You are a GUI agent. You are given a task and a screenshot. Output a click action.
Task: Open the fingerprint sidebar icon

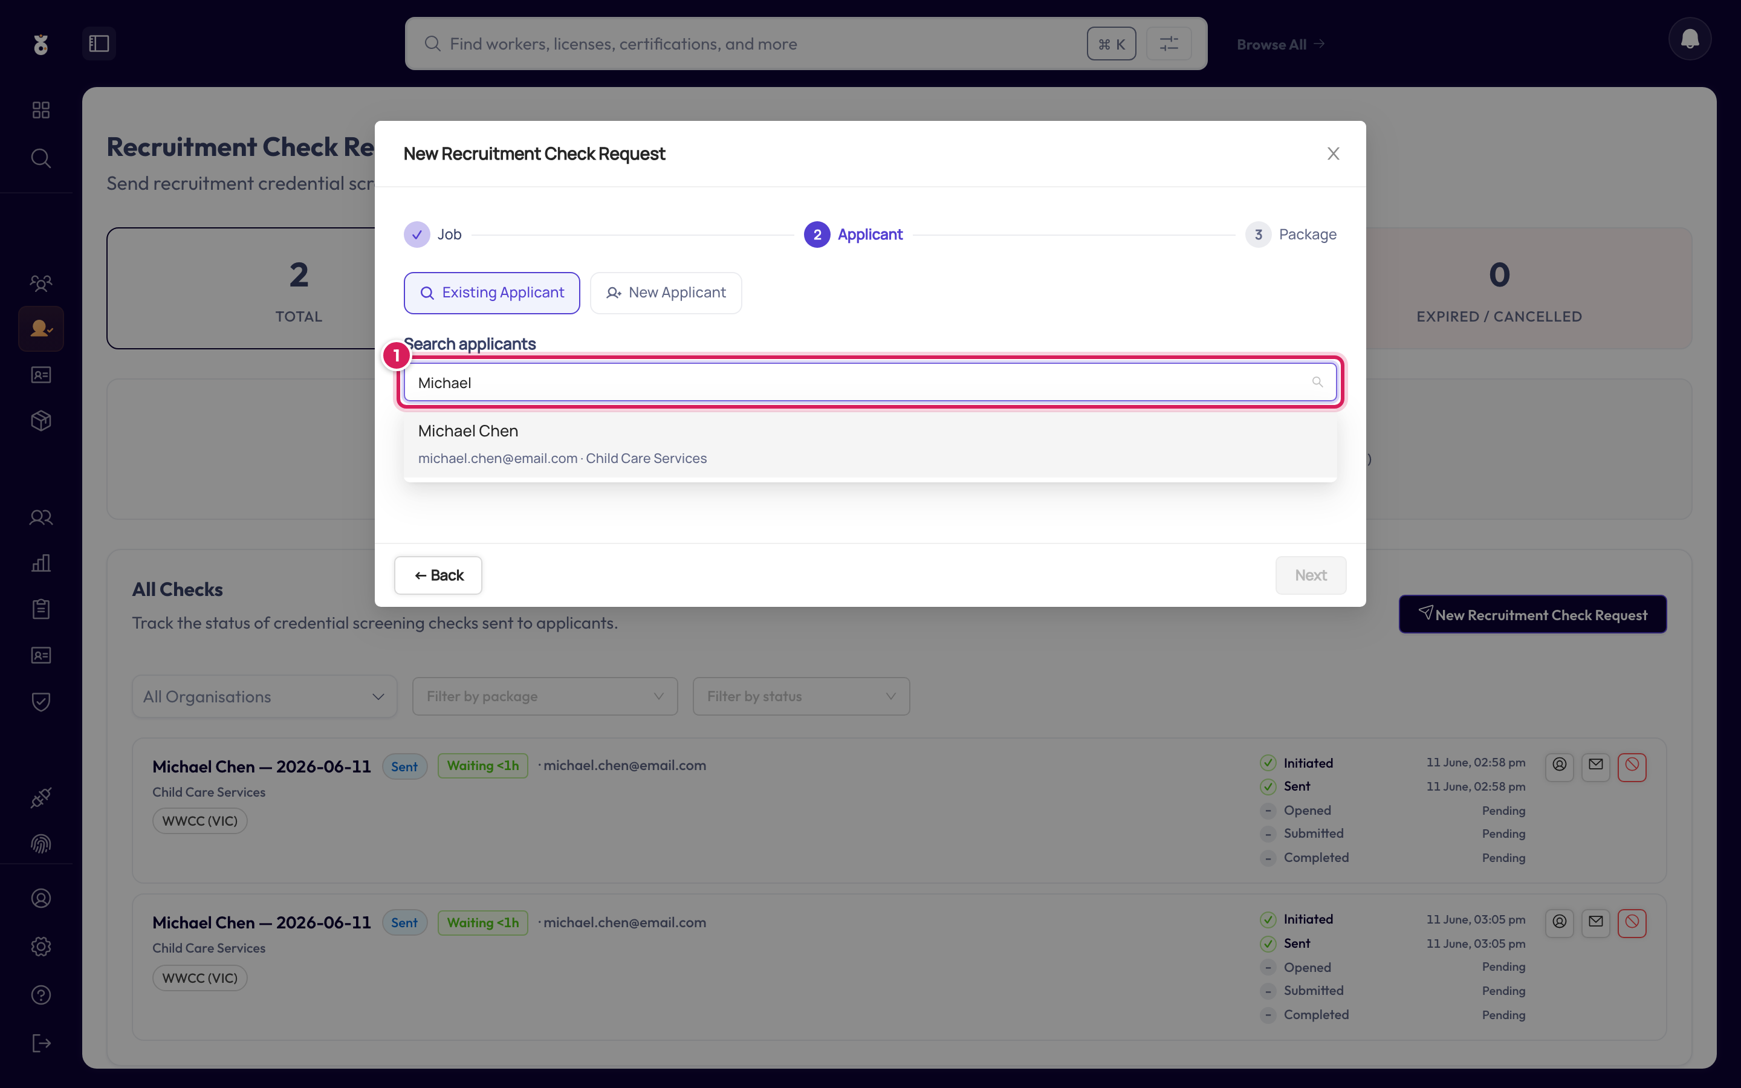coord(41,843)
